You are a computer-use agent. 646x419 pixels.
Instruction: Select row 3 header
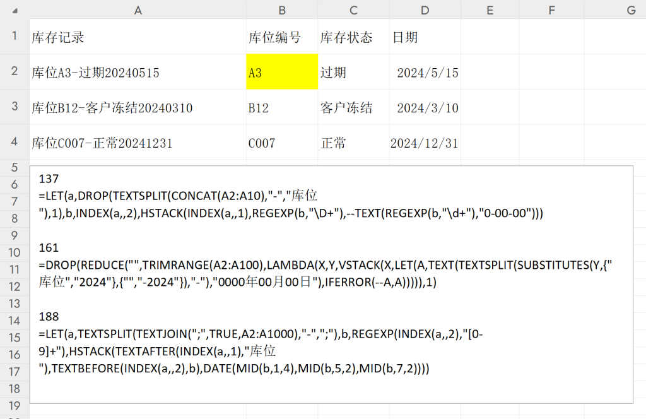[x=15, y=107]
